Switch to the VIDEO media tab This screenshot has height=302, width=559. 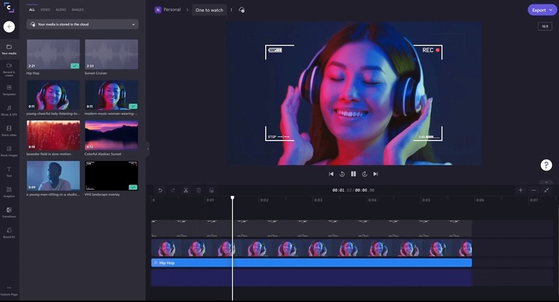point(45,10)
